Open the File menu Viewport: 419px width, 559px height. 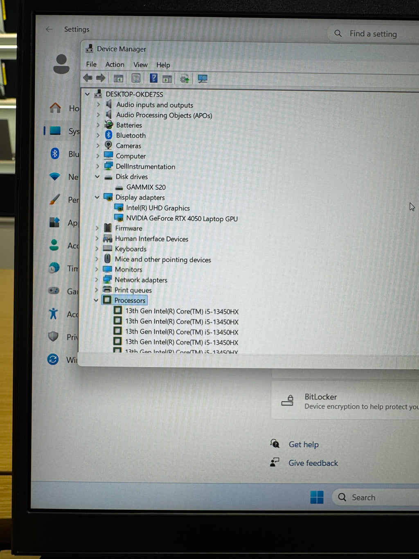[x=91, y=64]
